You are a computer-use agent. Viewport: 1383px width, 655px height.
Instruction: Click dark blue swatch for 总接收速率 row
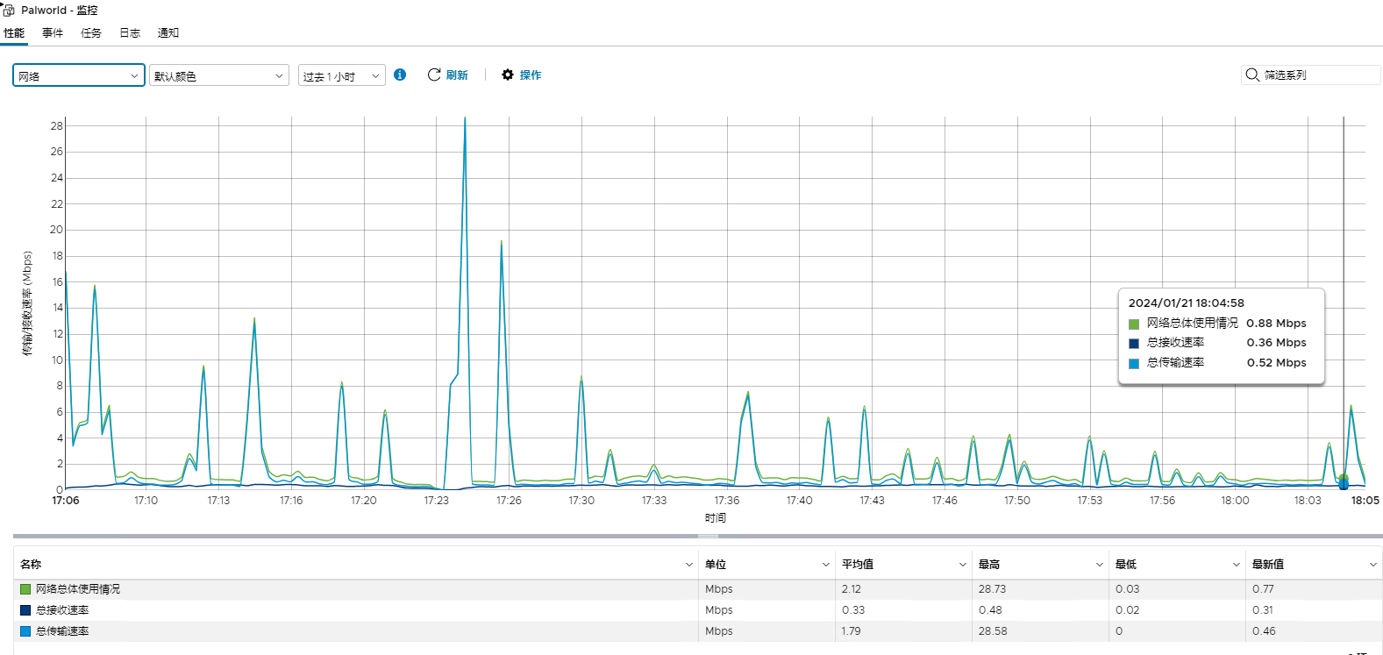(x=25, y=610)
